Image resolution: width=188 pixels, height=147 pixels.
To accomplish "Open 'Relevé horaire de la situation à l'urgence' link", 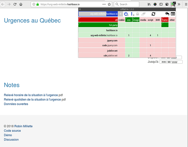I will coord(31,95).
